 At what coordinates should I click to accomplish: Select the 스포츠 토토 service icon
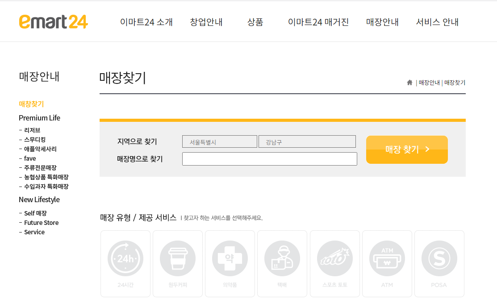coord(335,264)
